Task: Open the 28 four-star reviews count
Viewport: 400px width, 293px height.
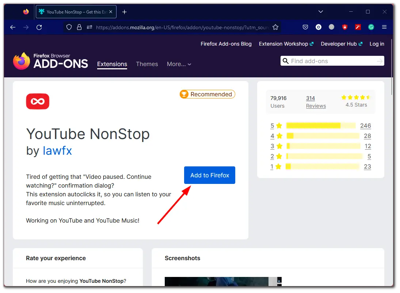Action: click(367, 136)
